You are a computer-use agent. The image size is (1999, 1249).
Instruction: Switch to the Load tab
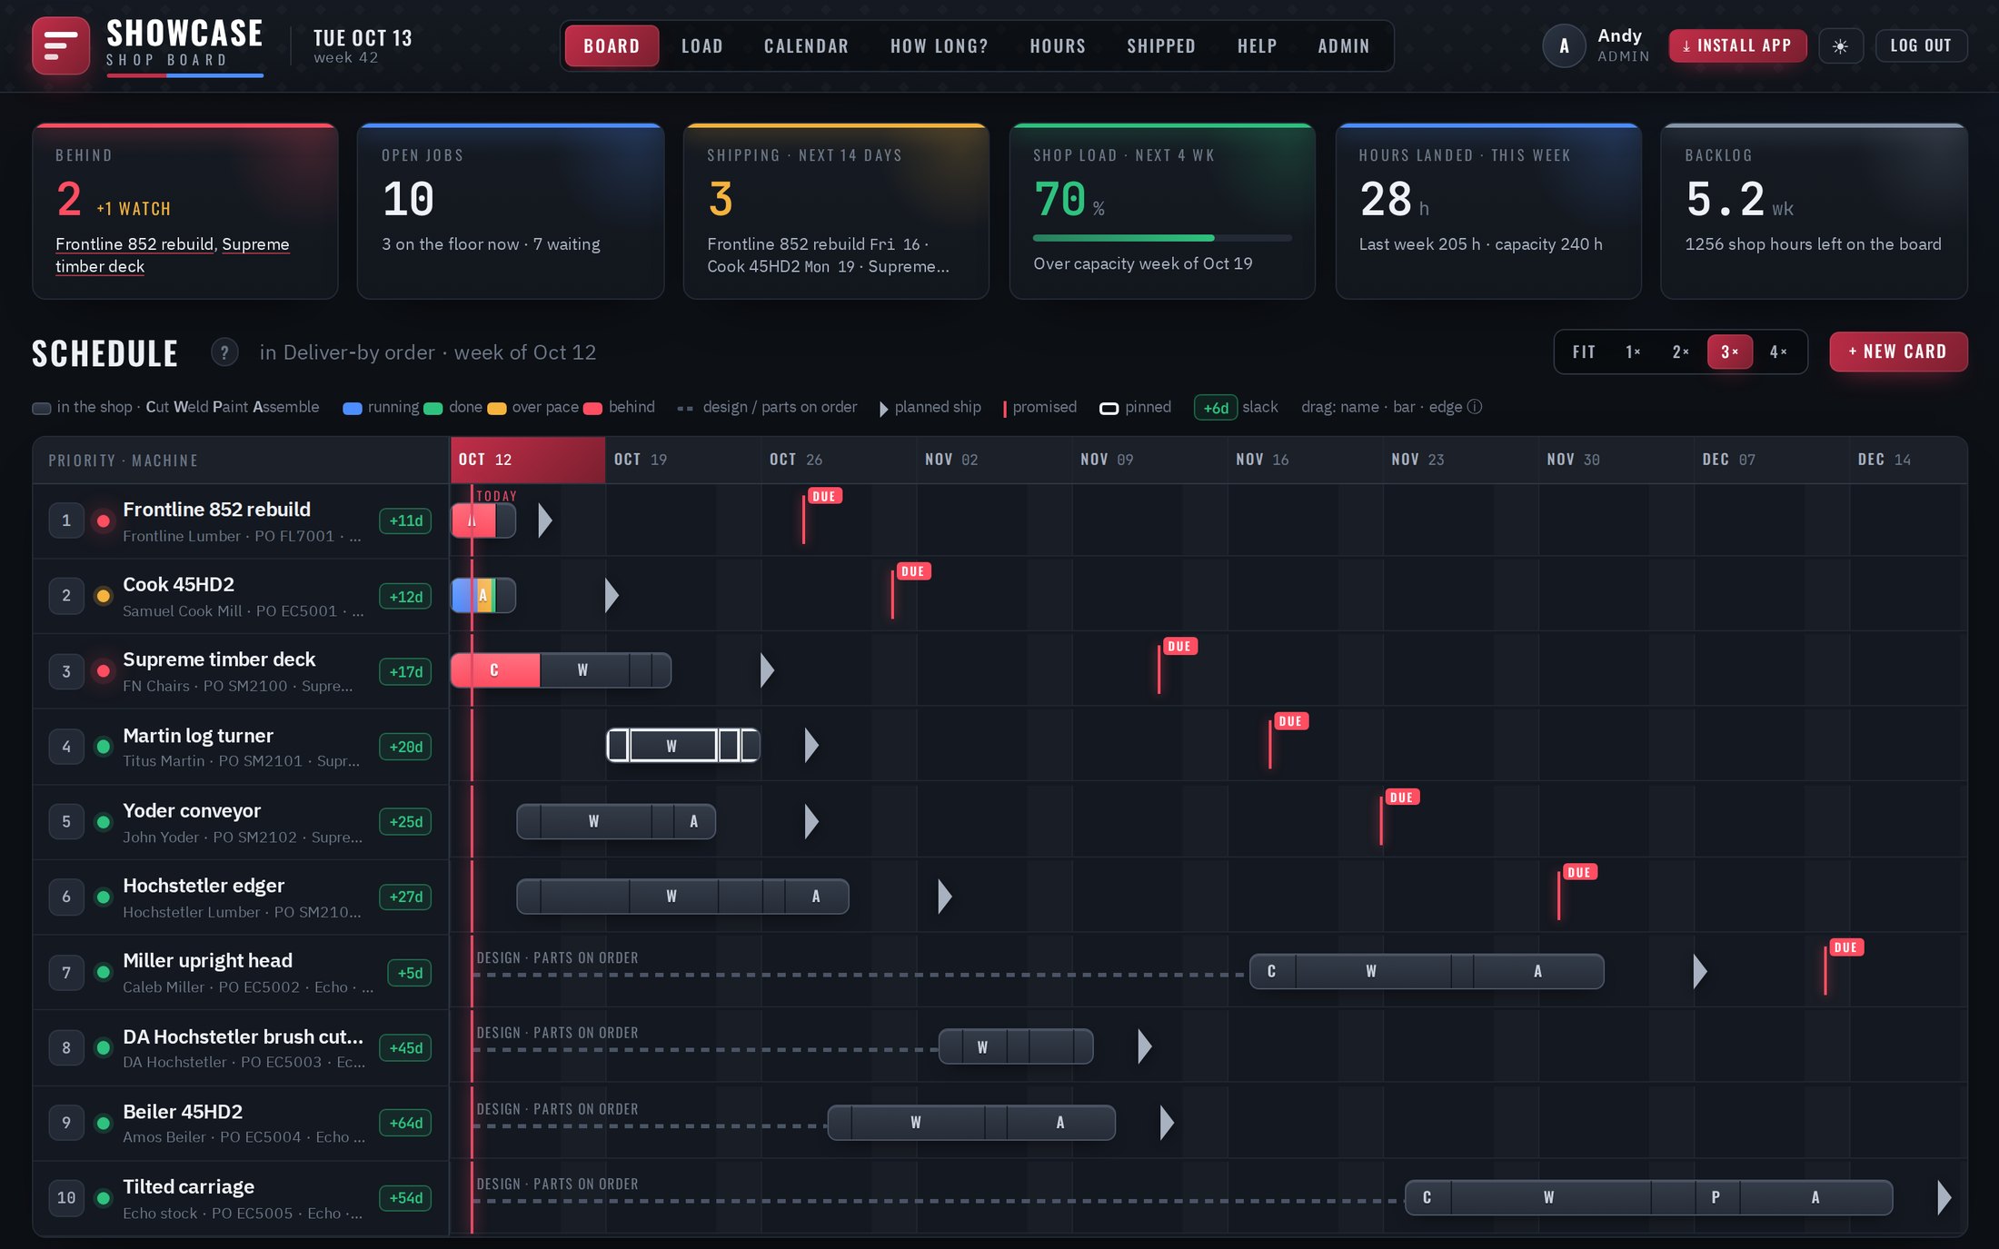[702, 46]
